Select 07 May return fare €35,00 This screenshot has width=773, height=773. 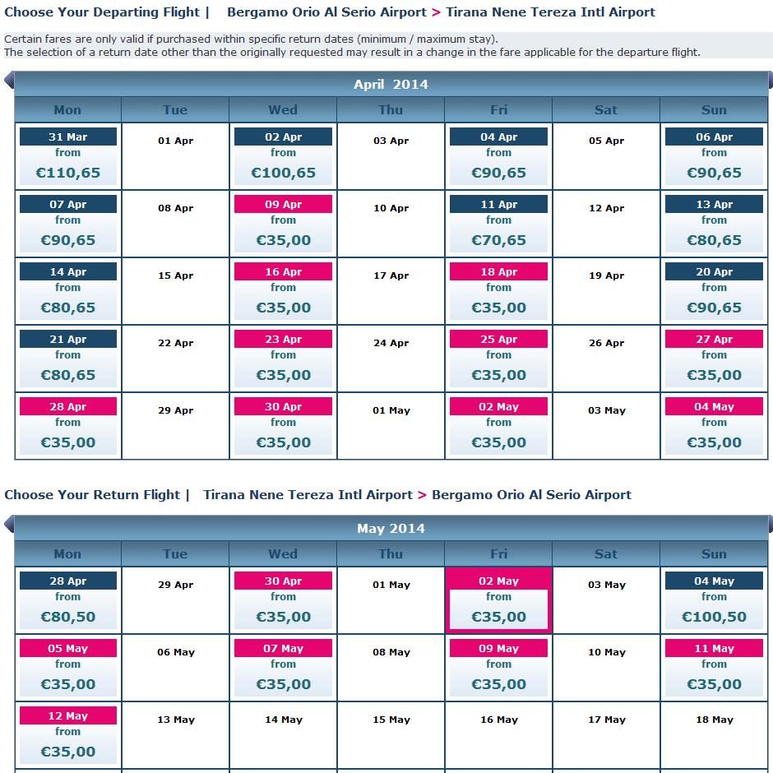point(283,668)
